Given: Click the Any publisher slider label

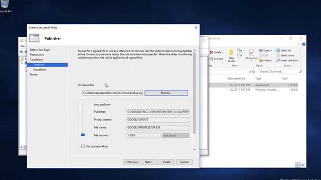Looking at the screenshot, I should point(102,104).
